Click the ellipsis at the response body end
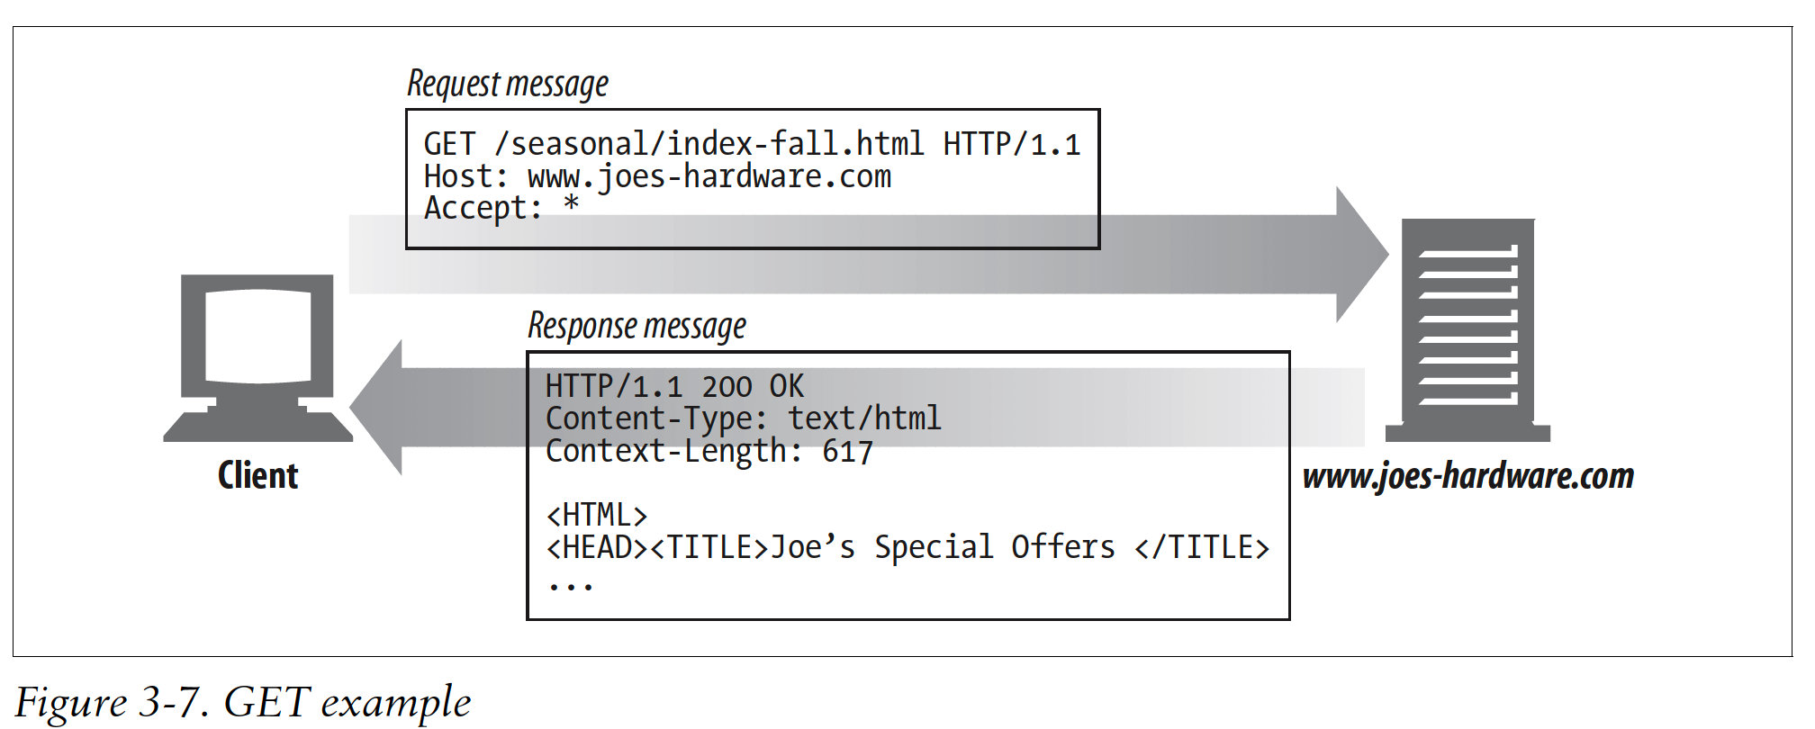 pos(571,586)
